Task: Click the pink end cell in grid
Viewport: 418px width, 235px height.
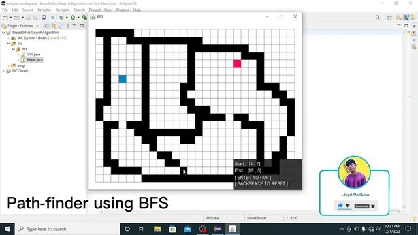Action: [237, 64]
